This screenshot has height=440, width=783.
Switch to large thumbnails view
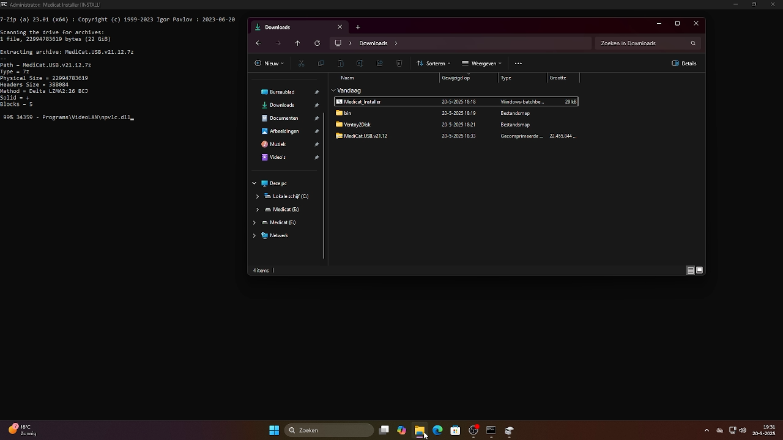[699, 270]
